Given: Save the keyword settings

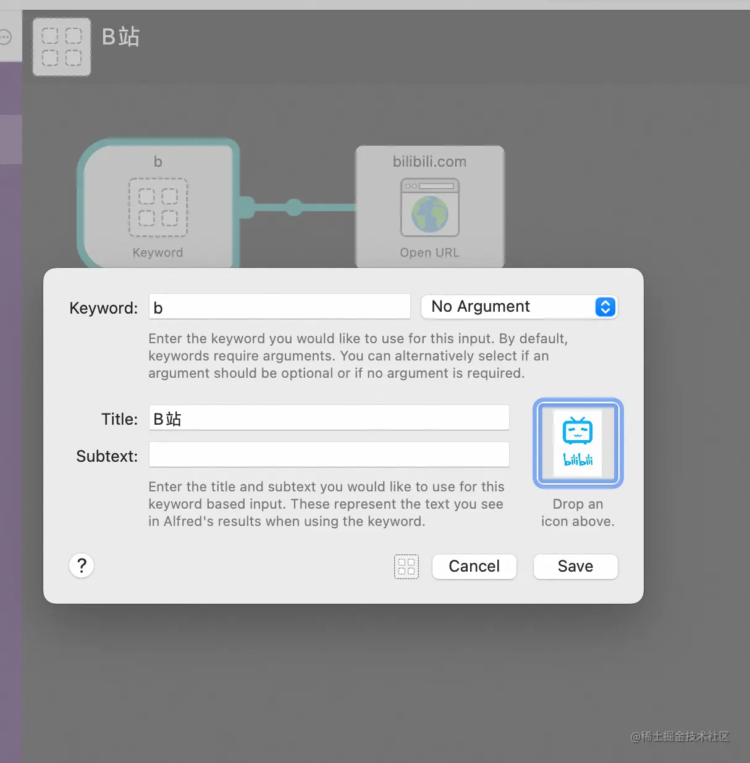Looking at the screenshot, I should point(576,566).
